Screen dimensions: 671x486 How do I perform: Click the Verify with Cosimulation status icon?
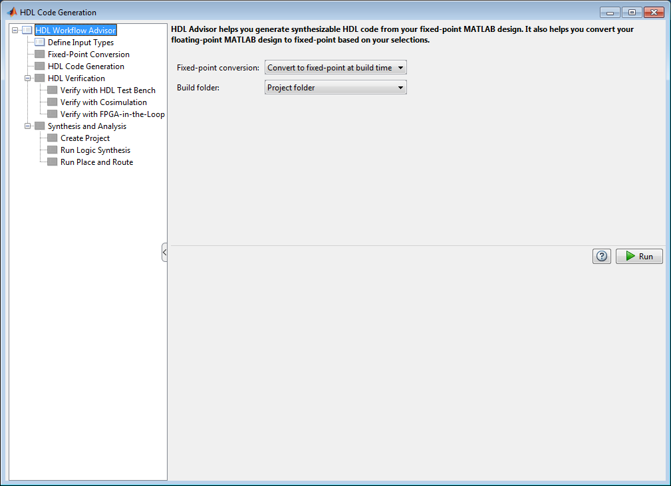tap(53, 102)
